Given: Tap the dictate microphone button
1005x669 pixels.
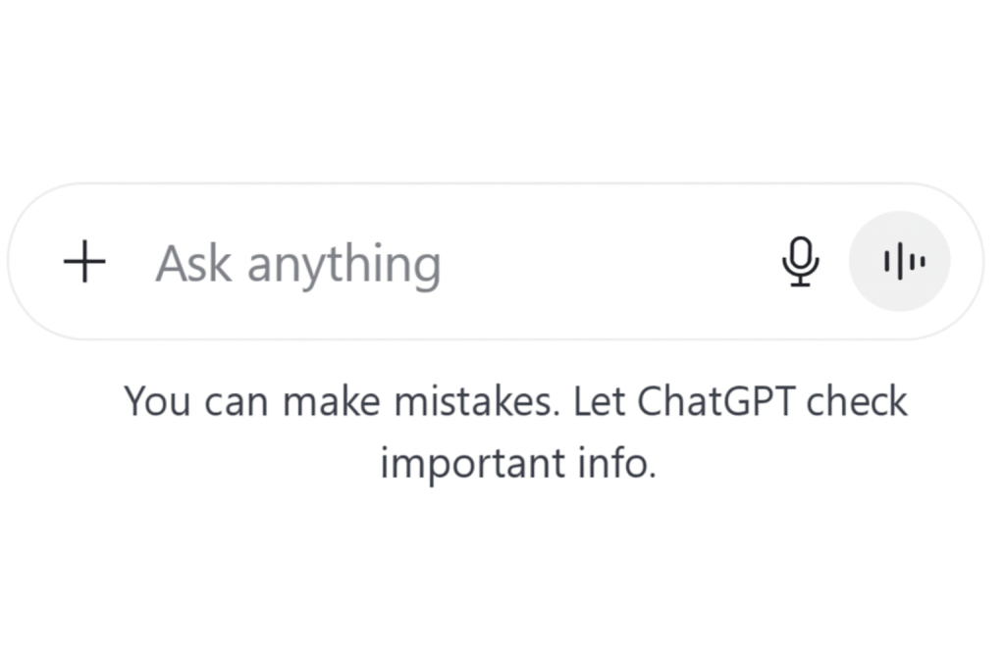Looking at the screenshot, I should point(801,262).
